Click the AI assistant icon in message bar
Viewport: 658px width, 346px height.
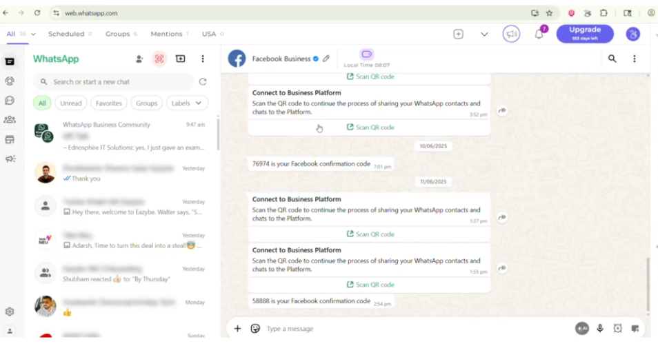(581, 328)
